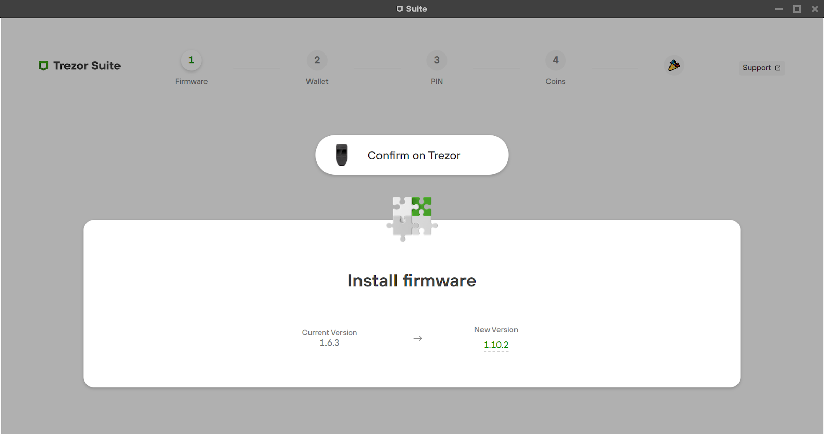
Task: Minimize the Suite window
Action: (779, 9)
